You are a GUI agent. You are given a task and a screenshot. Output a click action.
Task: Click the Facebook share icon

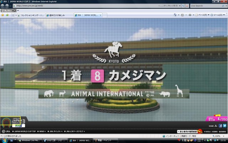221,125
